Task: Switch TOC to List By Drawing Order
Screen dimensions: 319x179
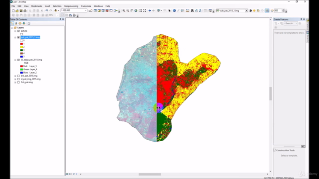Action: pos(12,23)
